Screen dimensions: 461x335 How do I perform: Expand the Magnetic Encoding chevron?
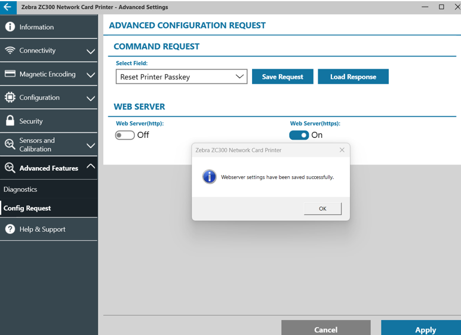pyautogui.click(x=90, y=75)
